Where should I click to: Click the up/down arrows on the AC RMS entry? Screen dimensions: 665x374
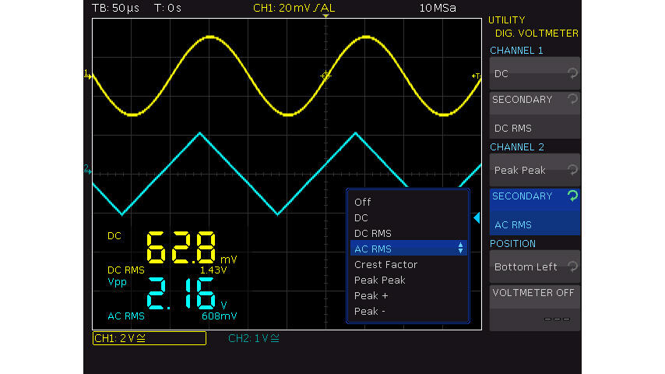point(461,249)
